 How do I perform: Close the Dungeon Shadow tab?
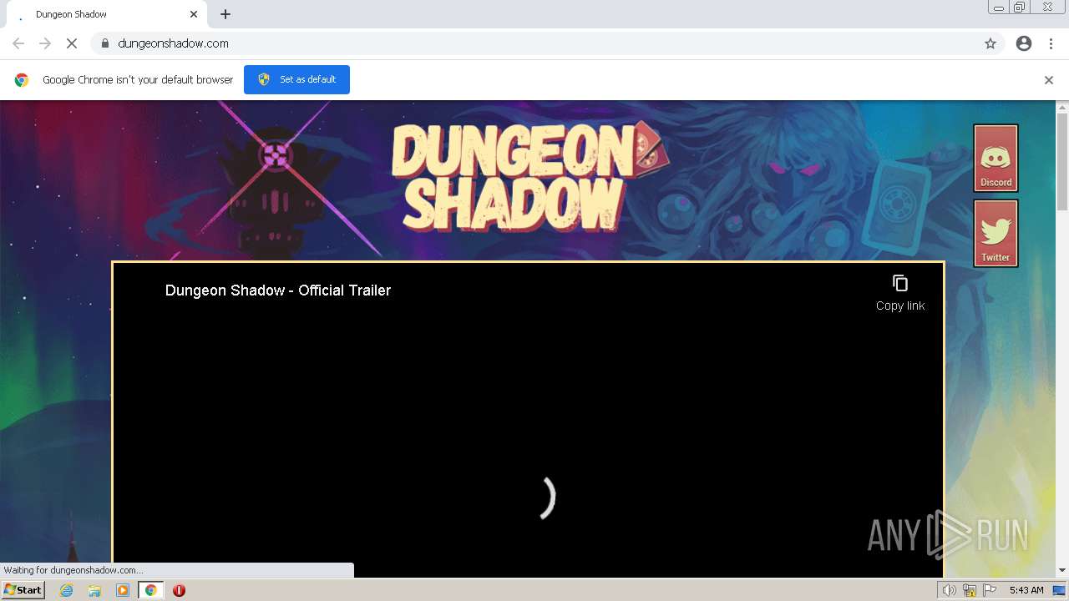coord(194,14)
